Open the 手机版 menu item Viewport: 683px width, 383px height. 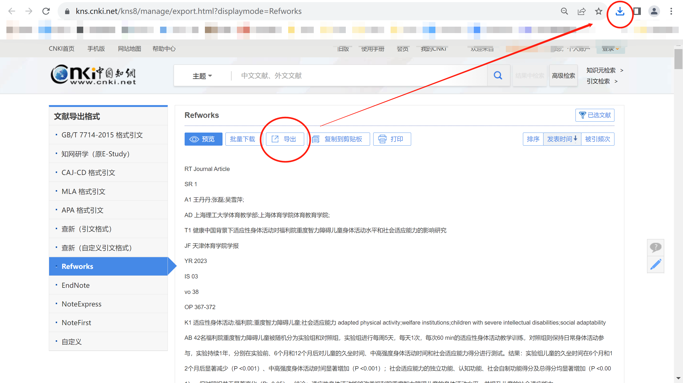[x=96, y=49]
